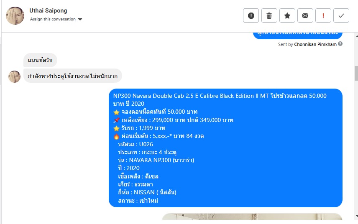358x224 pixels.
Task: Select the NP300 Navara Double Cab title line
Action: [220, 100]
